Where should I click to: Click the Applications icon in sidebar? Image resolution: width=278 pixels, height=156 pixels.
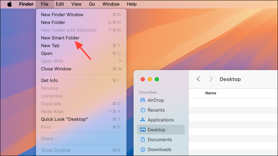point(143,120)
